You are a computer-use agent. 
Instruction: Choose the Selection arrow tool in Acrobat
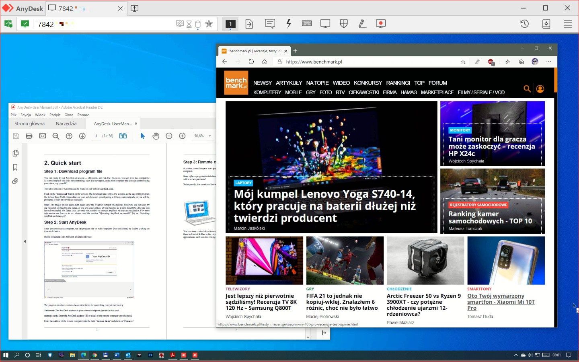[143, 136]
